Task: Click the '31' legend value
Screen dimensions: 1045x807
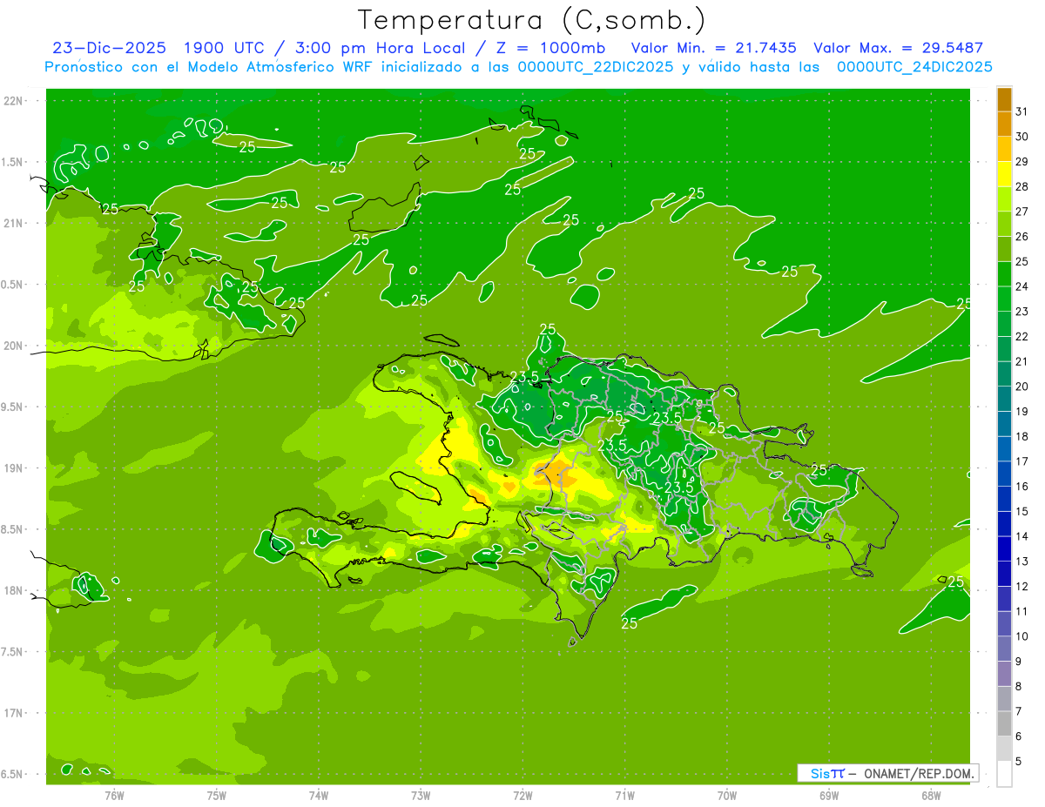Action: click(x=1022, y=111)
